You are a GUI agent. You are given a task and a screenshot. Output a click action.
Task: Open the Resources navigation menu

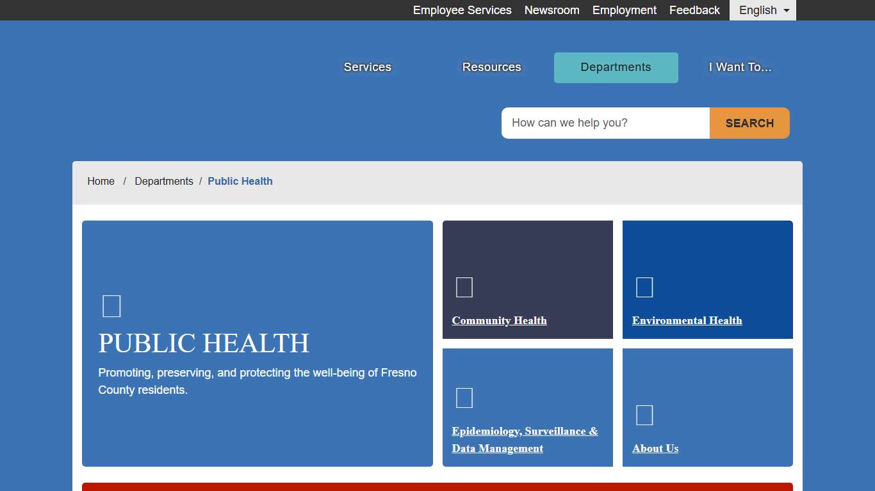(x=491, y=67)
